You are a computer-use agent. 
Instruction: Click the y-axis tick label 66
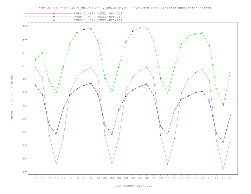[x=24, y=132]
